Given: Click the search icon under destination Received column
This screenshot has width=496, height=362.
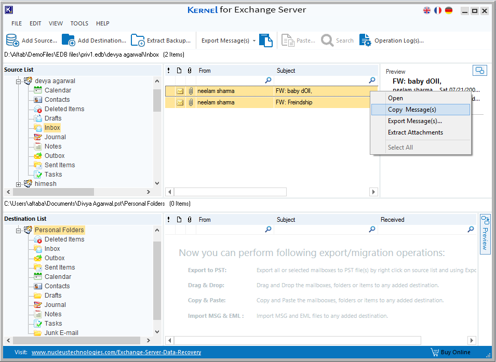Looking at the screenshot, I should tap(471, 229).
